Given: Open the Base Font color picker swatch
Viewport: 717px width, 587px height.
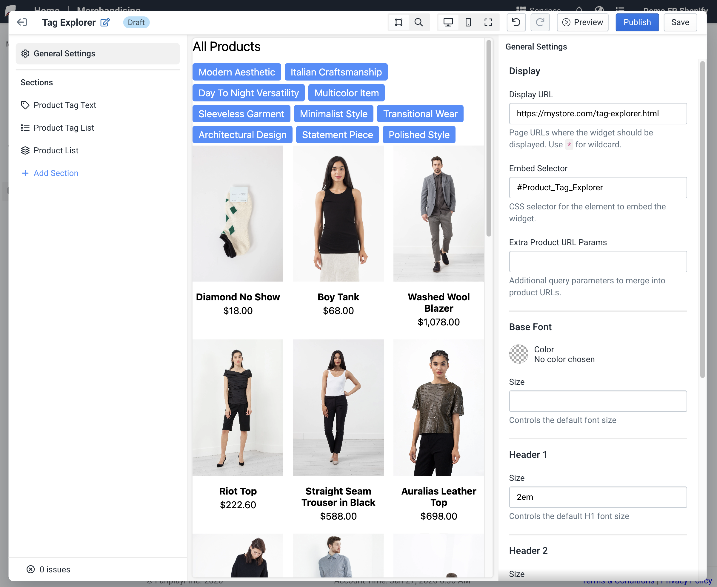Looking at the screenshot, I should tap(519, 354).
